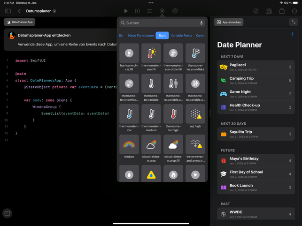Select the flame circle symbol
The width and height of the screenshot is (302, 226).
point(173,173)
